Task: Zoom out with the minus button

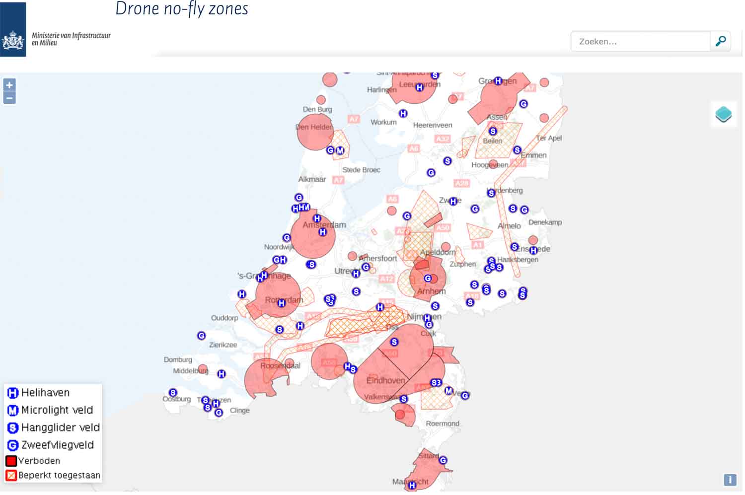Action: pyautogui.click(x=9, y=98)
